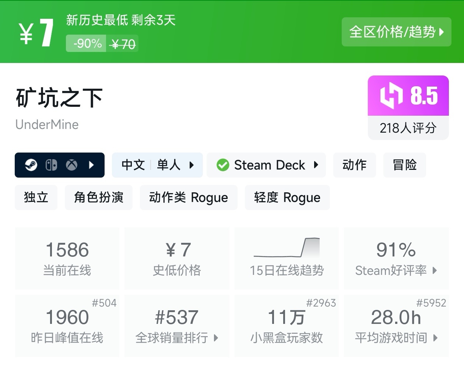This screenshot has width=464, height=367.
Task: Click the Steam platform icon
Action: (x=31, y=165)
